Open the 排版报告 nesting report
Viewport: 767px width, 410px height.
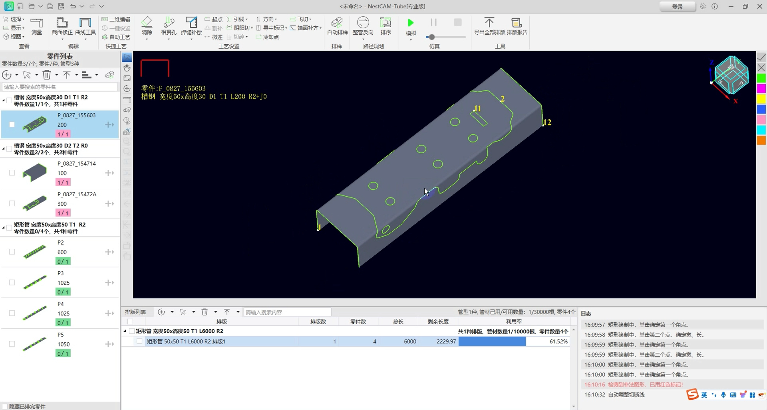click(517, 26)
